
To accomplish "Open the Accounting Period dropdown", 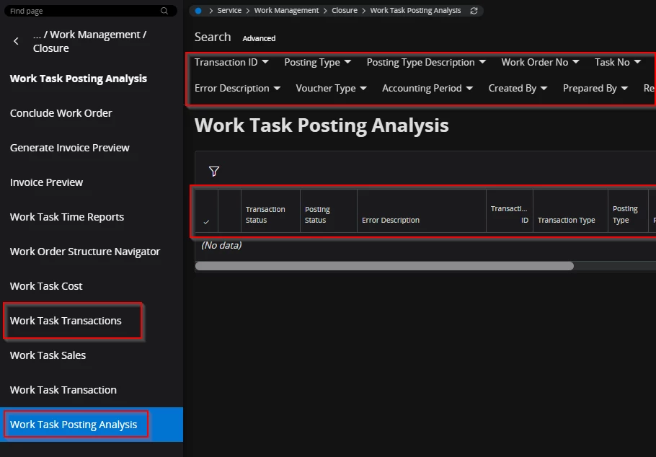I will pos(427,89).
